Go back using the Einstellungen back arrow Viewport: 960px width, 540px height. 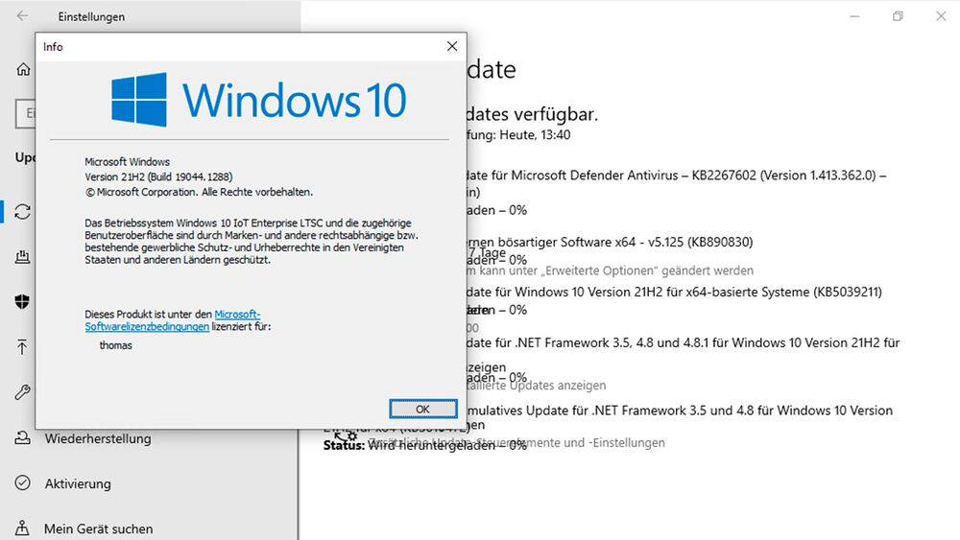pos(23,16)
